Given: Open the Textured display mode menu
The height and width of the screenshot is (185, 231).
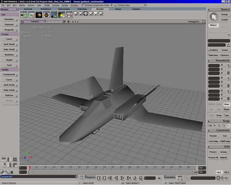Looking at the screenshot, I should (194, 22).
